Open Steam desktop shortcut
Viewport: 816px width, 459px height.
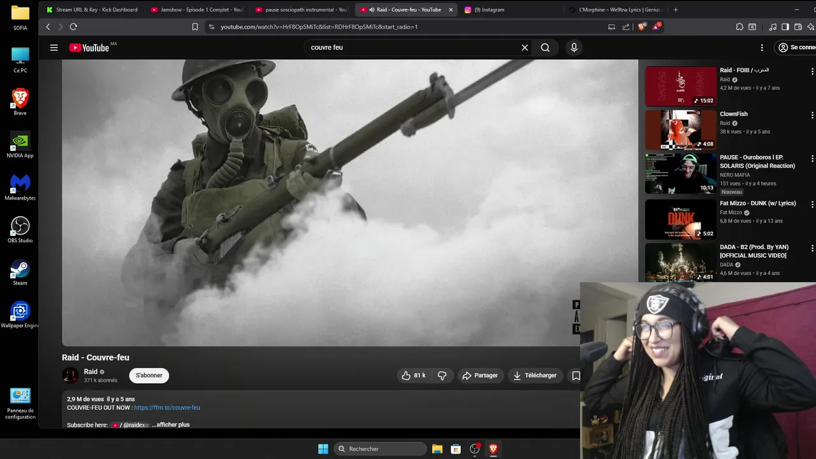pyautogui.click(x=20, y=272)
